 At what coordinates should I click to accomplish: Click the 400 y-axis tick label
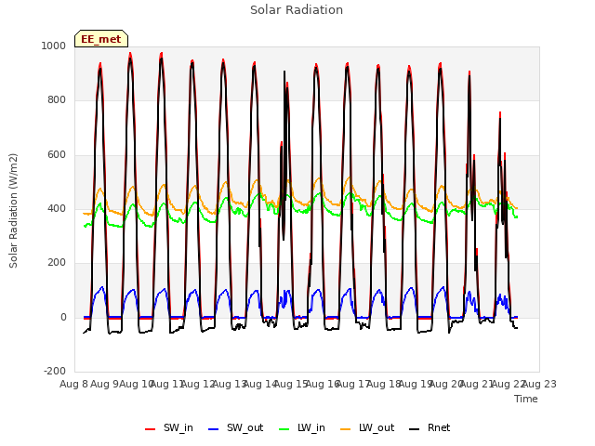tap(57, 208)
